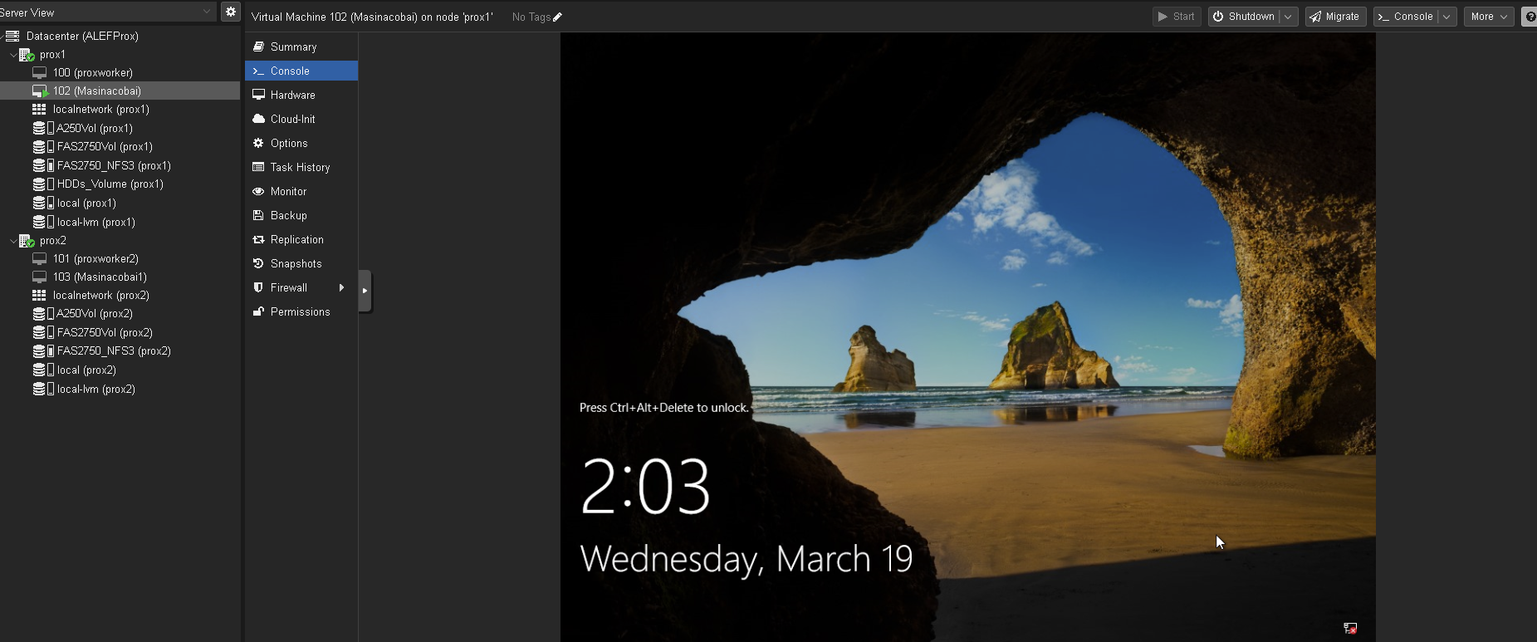The image size is (1537, 642).
Task: Open the Options section
Action: click(301, 144)
